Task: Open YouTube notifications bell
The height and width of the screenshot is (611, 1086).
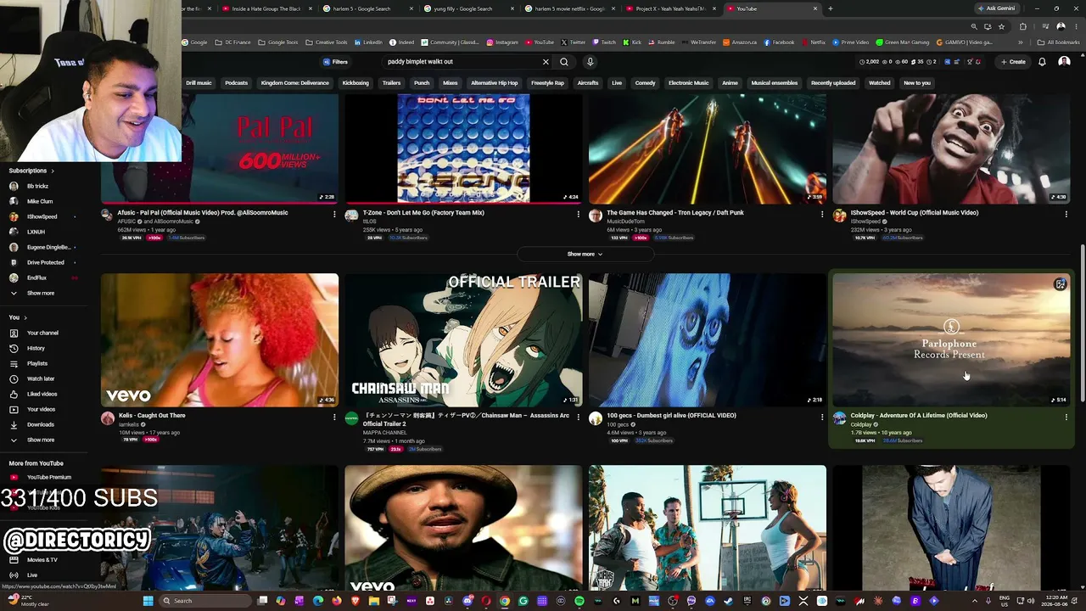Action: click(x=1042, y=62)
